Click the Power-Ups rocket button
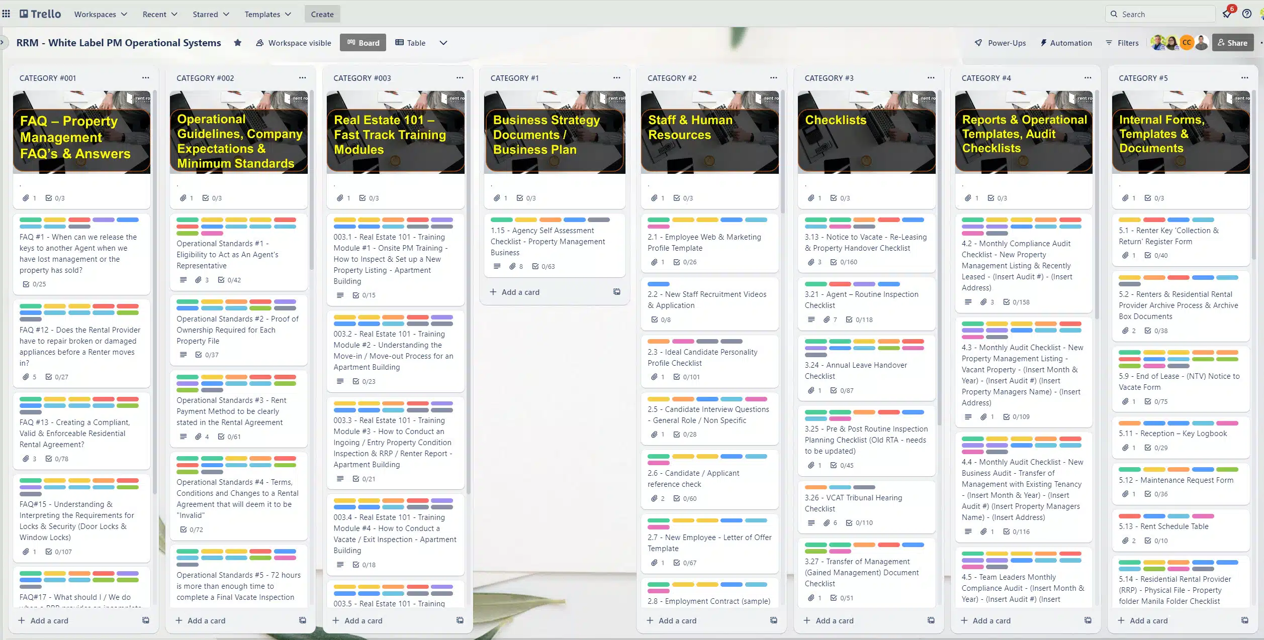 pyautogui.click(x=1000, y=43)
